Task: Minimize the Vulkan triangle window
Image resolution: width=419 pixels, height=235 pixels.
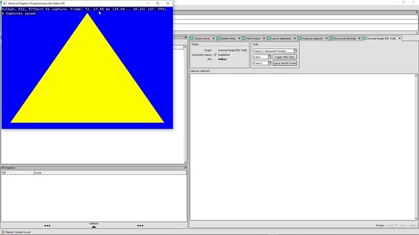Action: coord(148,3)
